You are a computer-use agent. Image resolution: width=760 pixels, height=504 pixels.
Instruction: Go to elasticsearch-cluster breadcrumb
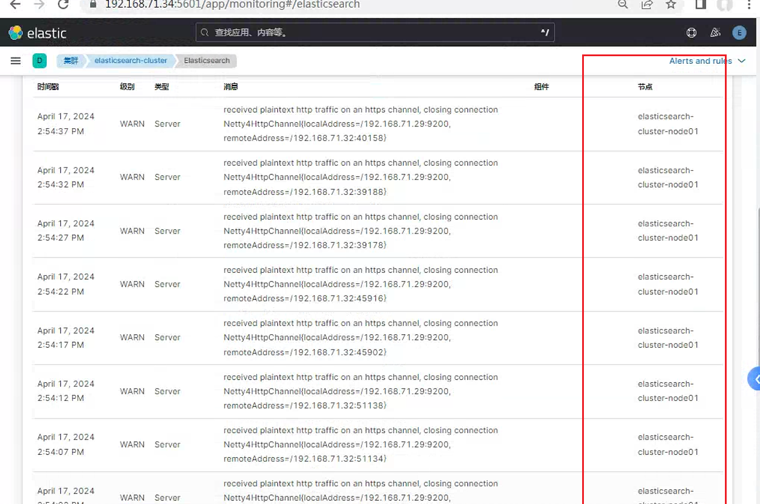click(131, 60)
